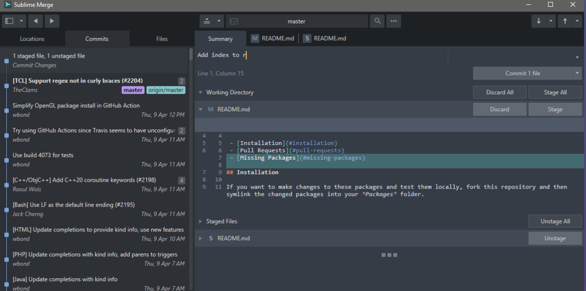Navigate back with the left arrow

pos(35,21)
